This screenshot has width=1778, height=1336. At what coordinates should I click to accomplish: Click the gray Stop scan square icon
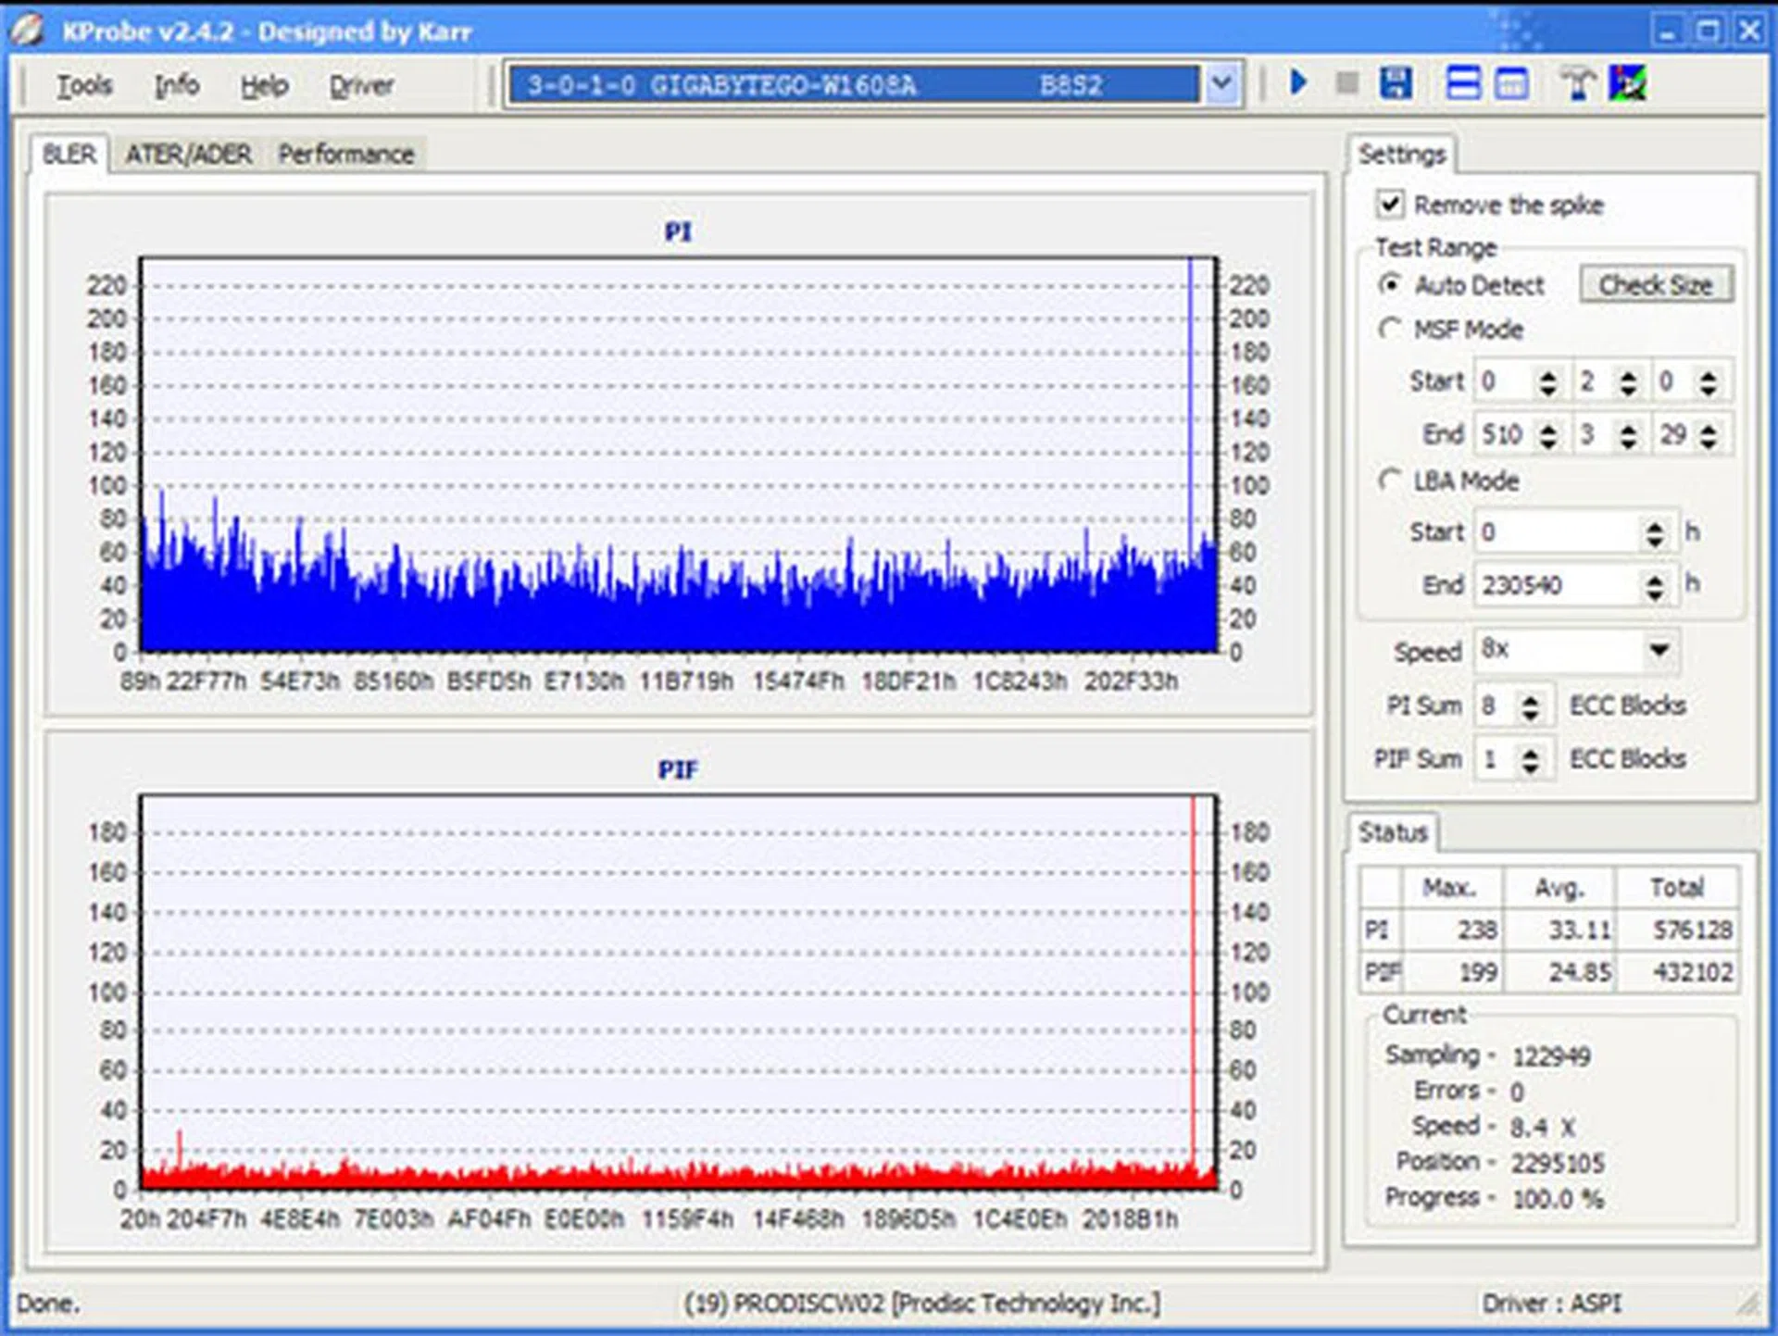(1347, 83)
